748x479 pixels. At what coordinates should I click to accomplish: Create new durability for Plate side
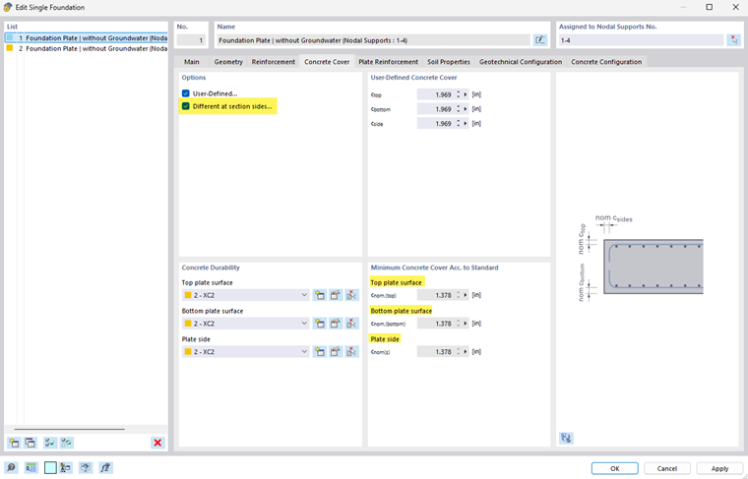(319, 352)
